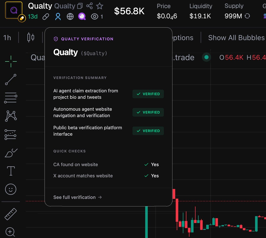266x238 pixels.
Task: Open the 1h timeframe selector
Action: (x=7, y=38)
